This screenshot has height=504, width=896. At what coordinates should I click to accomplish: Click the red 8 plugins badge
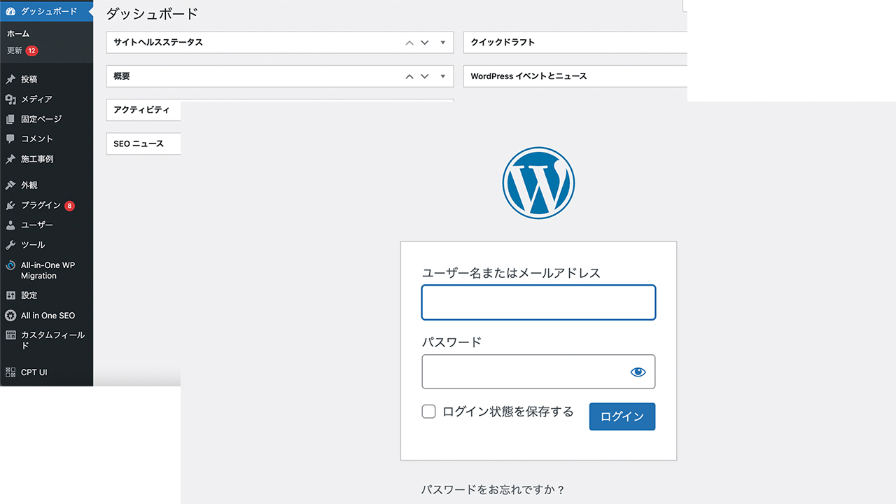click(x=69, y=206)
